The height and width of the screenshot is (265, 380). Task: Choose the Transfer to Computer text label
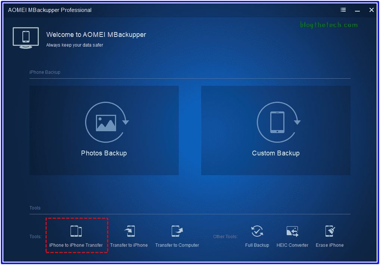[177, 245]
